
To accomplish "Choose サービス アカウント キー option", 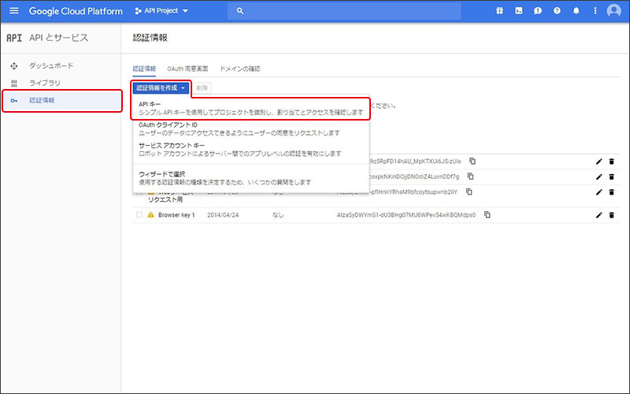I will (x=250, y=150).
